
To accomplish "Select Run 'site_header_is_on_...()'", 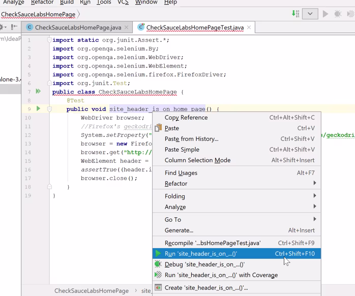I will tap(236, 254).
